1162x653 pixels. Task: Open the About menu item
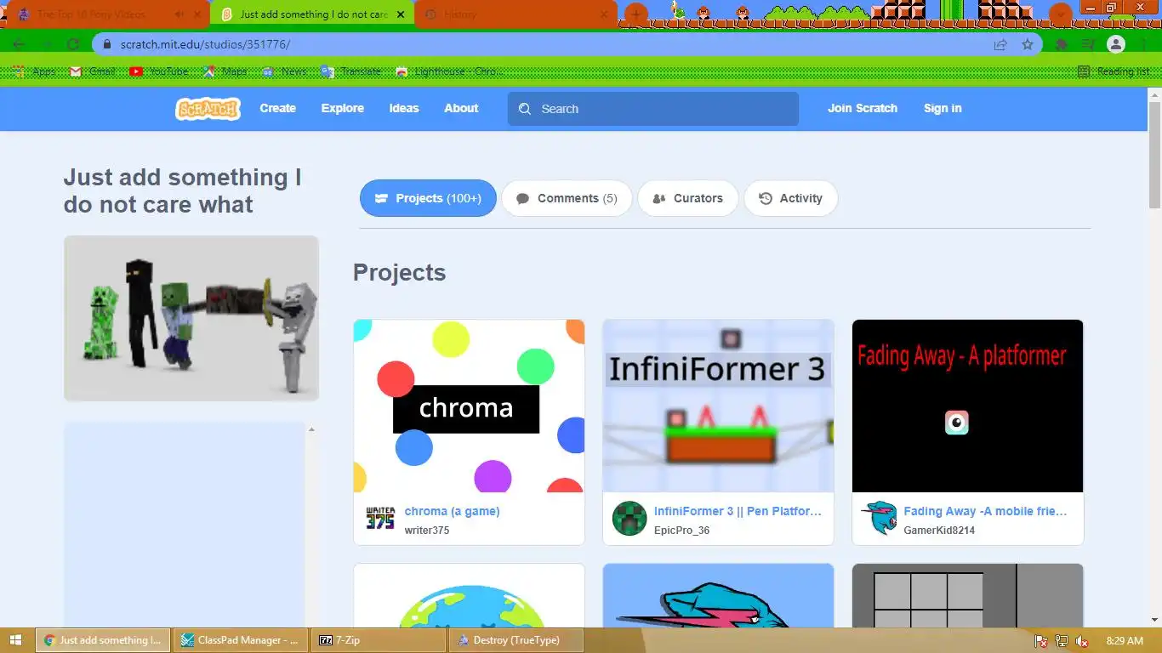(461, 108)
